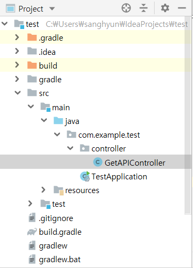
Task: Collapse the controller package
Action: (x=70, y=148)
